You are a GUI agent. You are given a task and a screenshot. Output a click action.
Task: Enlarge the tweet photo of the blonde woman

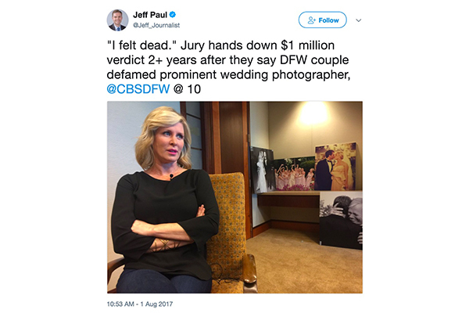coord(234,197)
